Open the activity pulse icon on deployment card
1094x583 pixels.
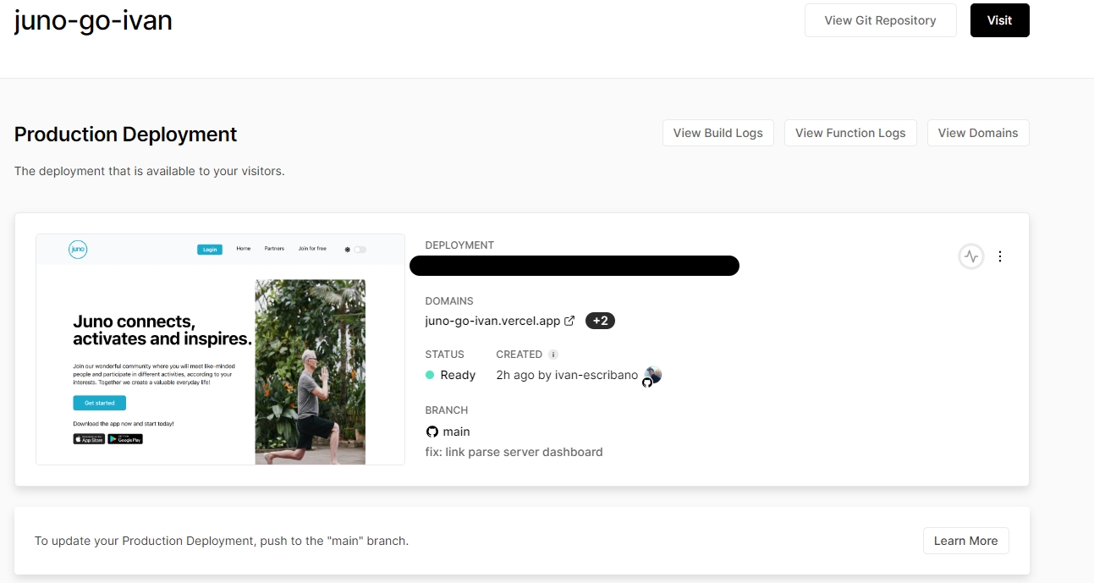[x=971, y=256]
